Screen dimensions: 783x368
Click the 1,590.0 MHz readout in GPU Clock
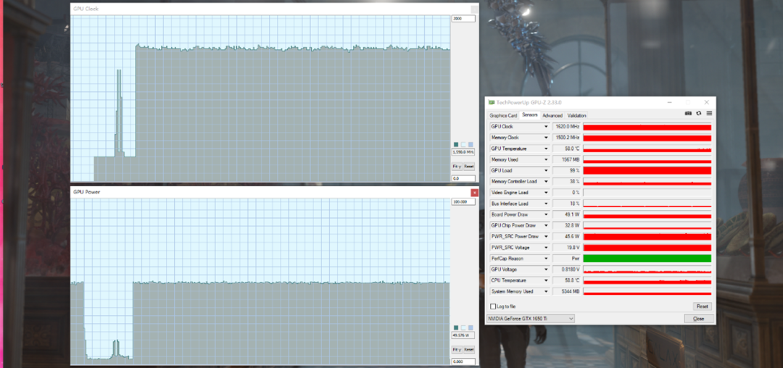(x=463, y=151)
